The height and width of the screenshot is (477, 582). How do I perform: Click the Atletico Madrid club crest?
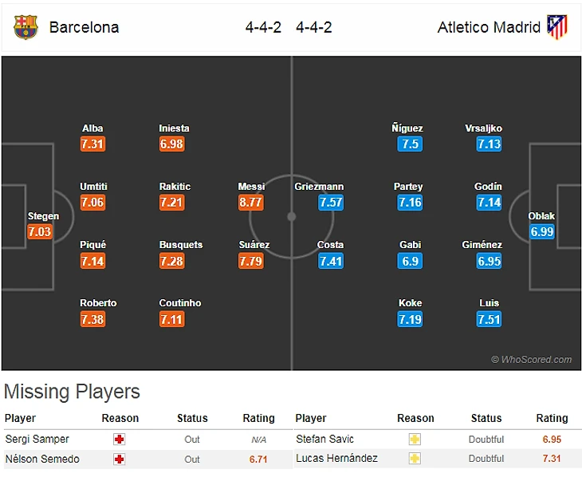click(x=556, y=27)
